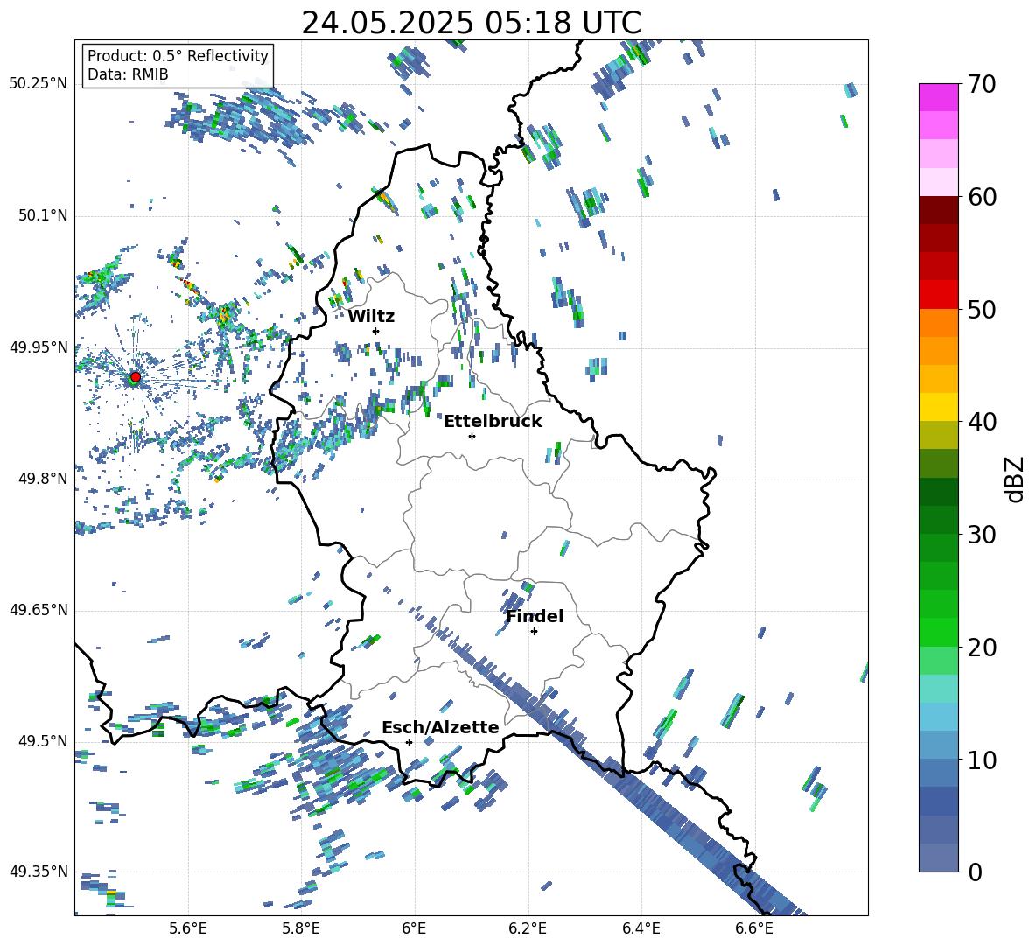Click the yellow colorbar segment at 40
1036x946 pixels.
(938, 407)
